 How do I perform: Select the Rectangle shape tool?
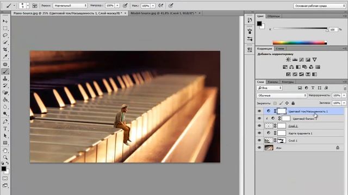pyautogui.click(x=5, y=143)
